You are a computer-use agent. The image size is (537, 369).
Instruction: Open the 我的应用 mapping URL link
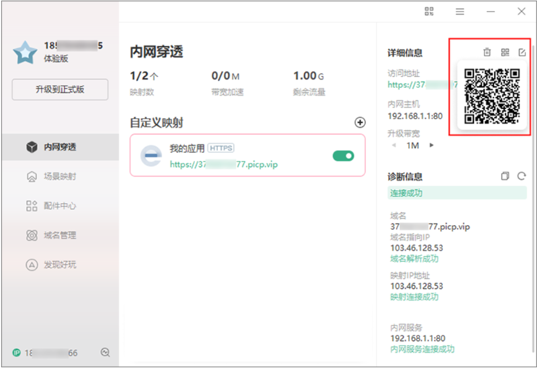tap(223, 164)
